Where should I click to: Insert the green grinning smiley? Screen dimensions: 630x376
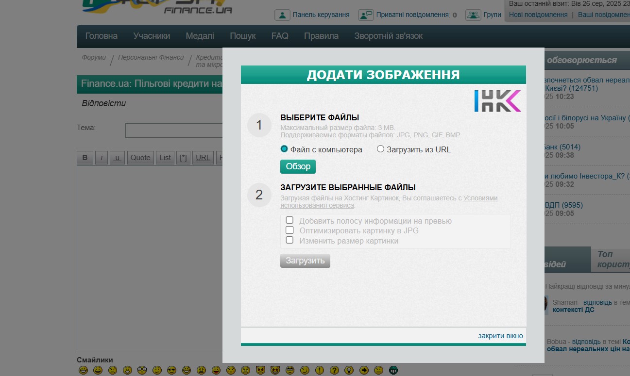[393, 371]
